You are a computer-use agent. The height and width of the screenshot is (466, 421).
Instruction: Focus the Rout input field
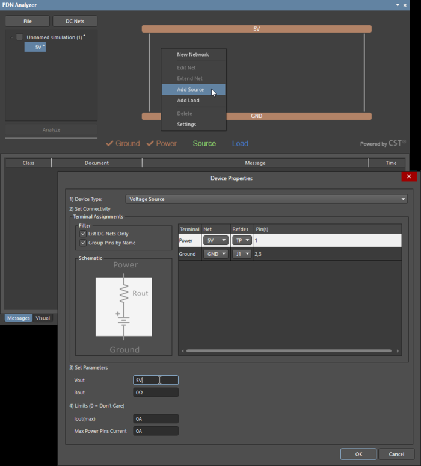tap(156, 393)
